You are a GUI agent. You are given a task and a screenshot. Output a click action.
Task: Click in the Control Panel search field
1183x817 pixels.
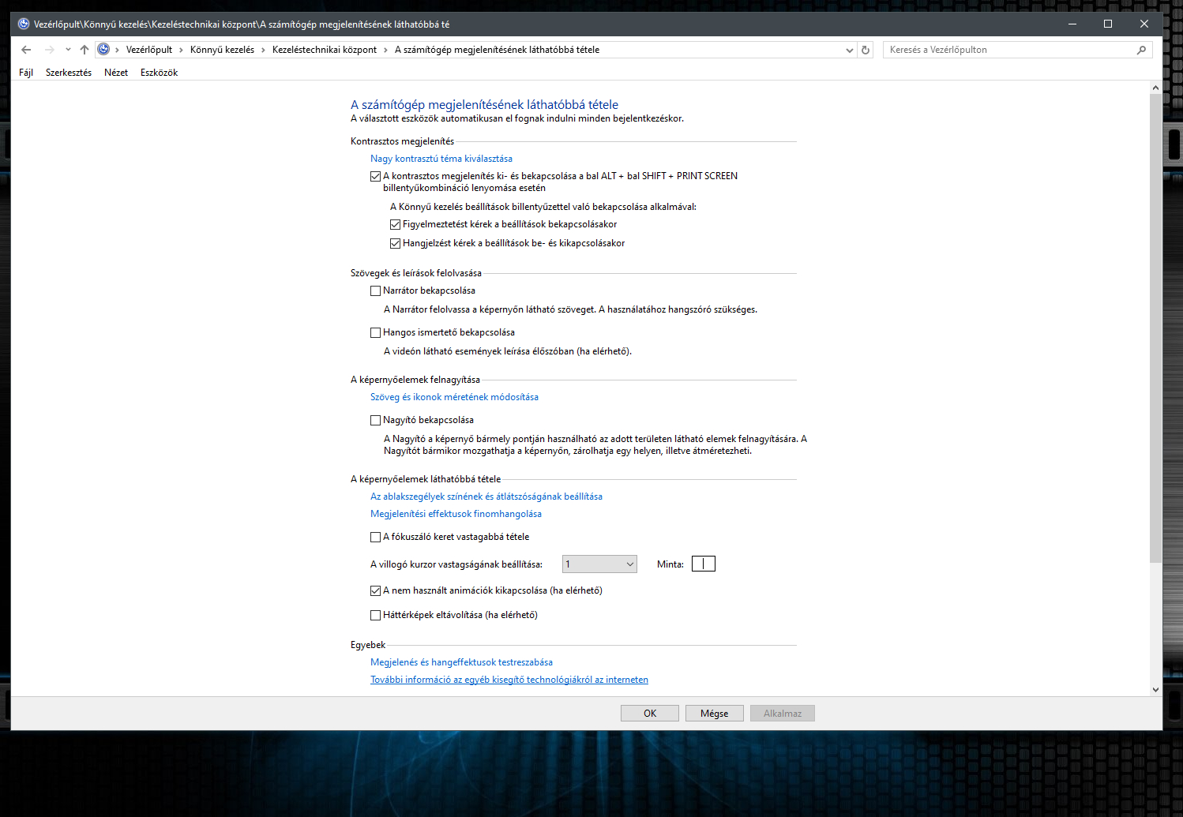point(1011,50)
